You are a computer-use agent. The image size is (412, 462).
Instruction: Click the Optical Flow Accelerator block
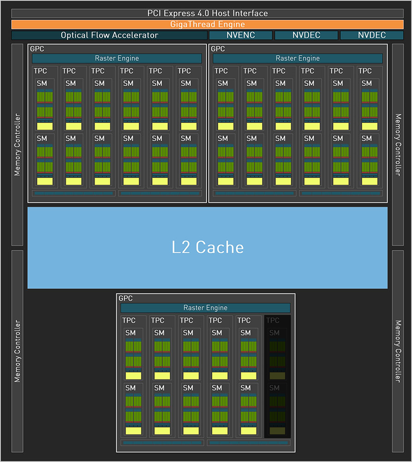click(x=109, y=35)
